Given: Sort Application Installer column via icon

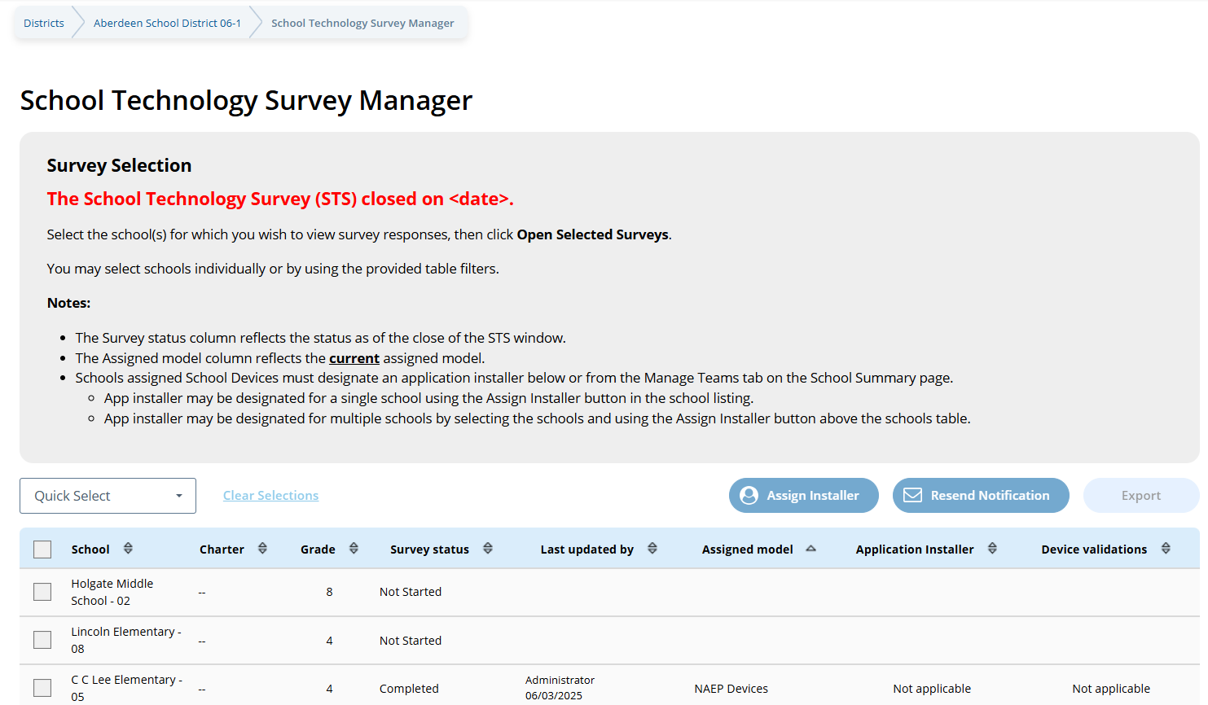Looking at the screenshot, I should point(992,549).
